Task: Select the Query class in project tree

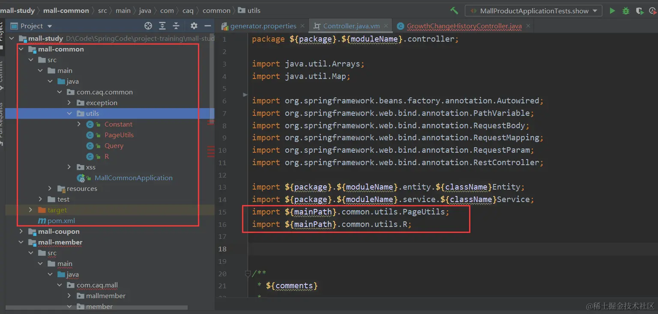Action: pos(114,146)
